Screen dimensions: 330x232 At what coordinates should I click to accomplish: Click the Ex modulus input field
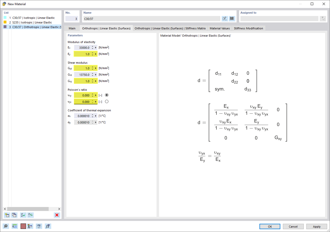point(82,48)
